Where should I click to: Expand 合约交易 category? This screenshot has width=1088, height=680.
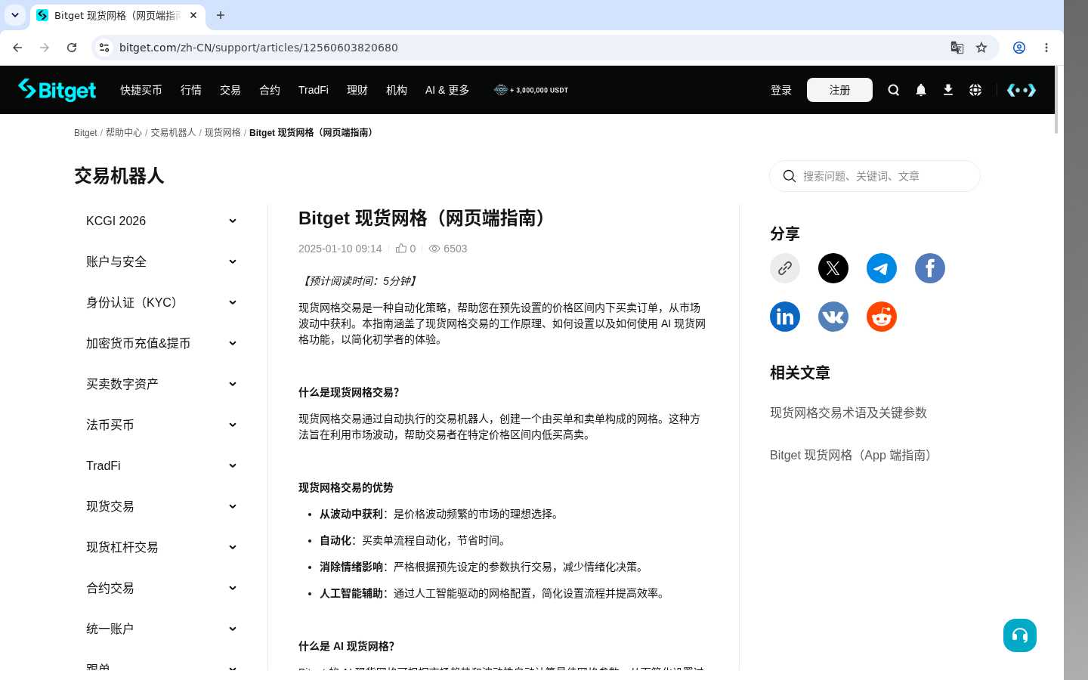click(162, 588)
